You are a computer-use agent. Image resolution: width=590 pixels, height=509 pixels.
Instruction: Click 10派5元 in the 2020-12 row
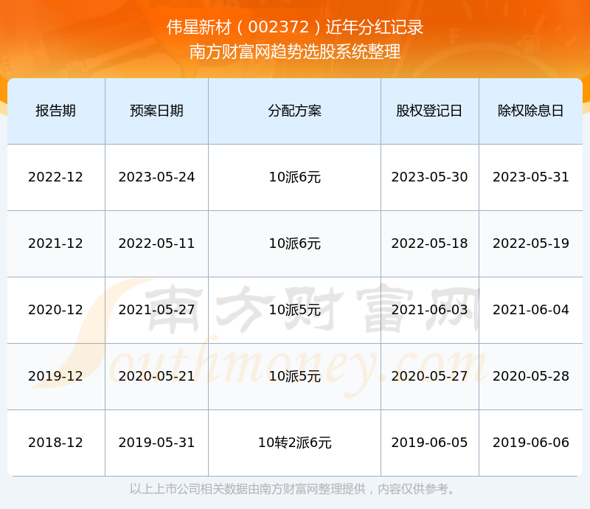pyautogui.click(x=294, y=310)
